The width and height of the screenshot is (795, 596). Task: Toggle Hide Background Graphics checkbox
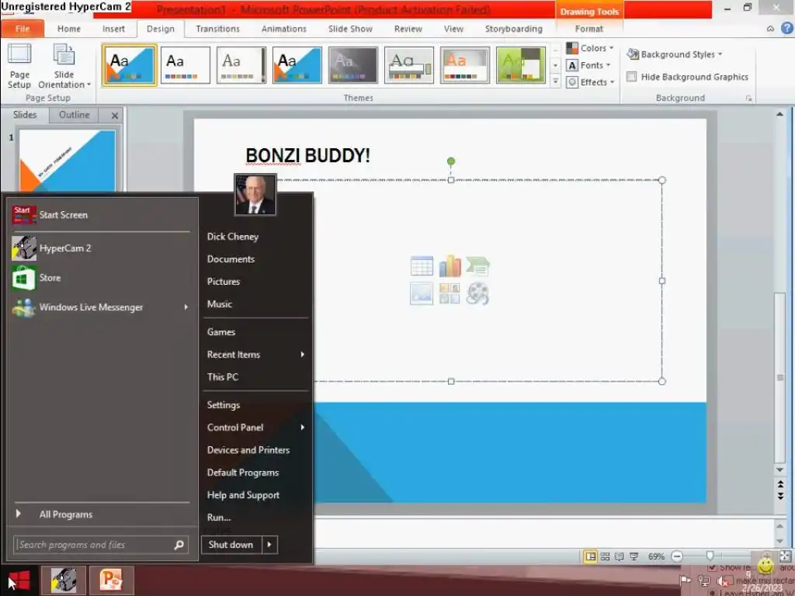632,77
